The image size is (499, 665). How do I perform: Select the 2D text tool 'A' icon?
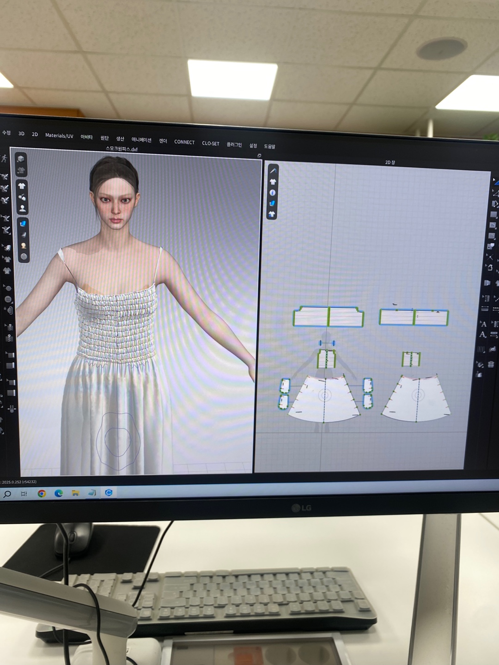click(483, 324)
